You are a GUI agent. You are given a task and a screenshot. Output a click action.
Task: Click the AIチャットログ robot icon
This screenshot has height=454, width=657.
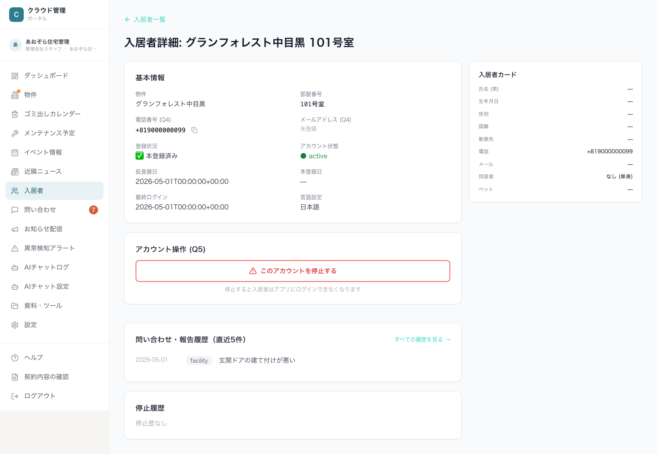(x=15, y=267)
